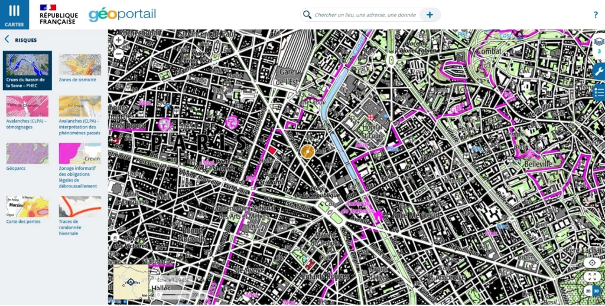Select Carte des pentes thumbnail
Screen dimensions: 605x306
coord(27,207)
